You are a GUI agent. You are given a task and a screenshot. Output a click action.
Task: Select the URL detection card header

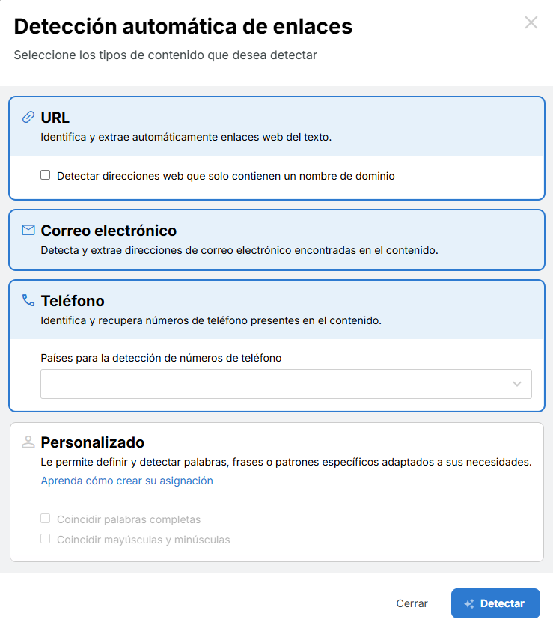277,126
